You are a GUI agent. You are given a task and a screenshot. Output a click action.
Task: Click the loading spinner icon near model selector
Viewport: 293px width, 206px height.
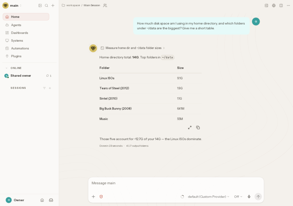(x=182, y=196)
